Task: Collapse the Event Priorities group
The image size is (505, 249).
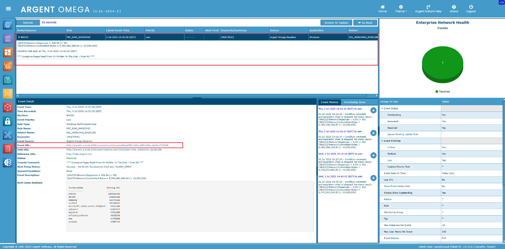Action: tap(382, 141)
